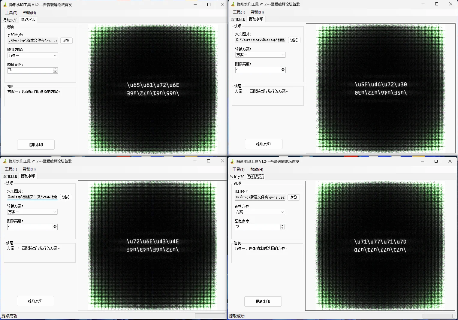Switch to the 添加水印 tab in the yuan.jpg window
Image resolution: width=458 pixels, height=320 pixels.
click(x=10, y=177)
